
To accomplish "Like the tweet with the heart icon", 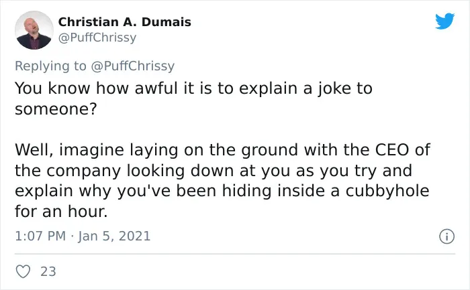I will pyautogui.click(x=23, y=271).
